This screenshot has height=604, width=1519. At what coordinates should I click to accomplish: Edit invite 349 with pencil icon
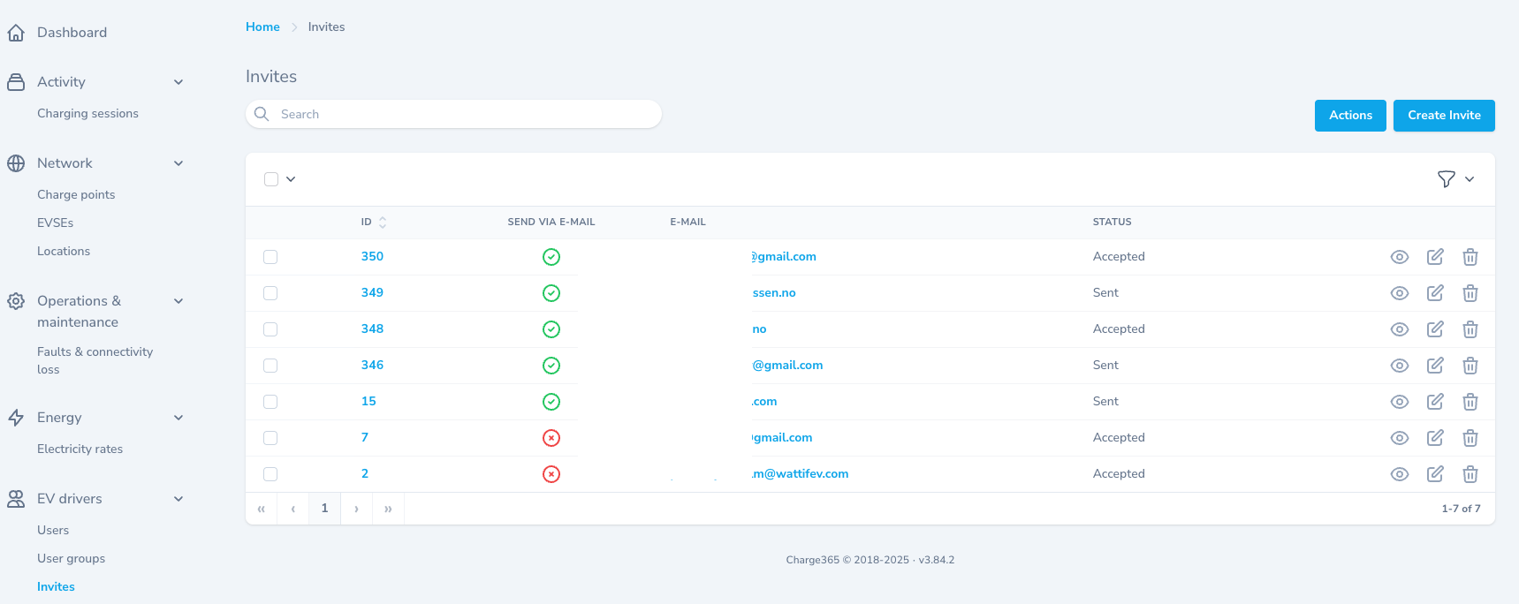click(x=1435, y=293)
